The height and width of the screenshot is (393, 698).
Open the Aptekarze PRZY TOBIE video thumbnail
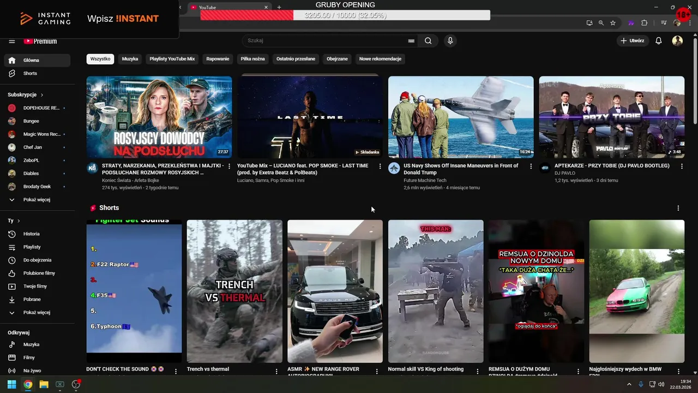(611, 117)
